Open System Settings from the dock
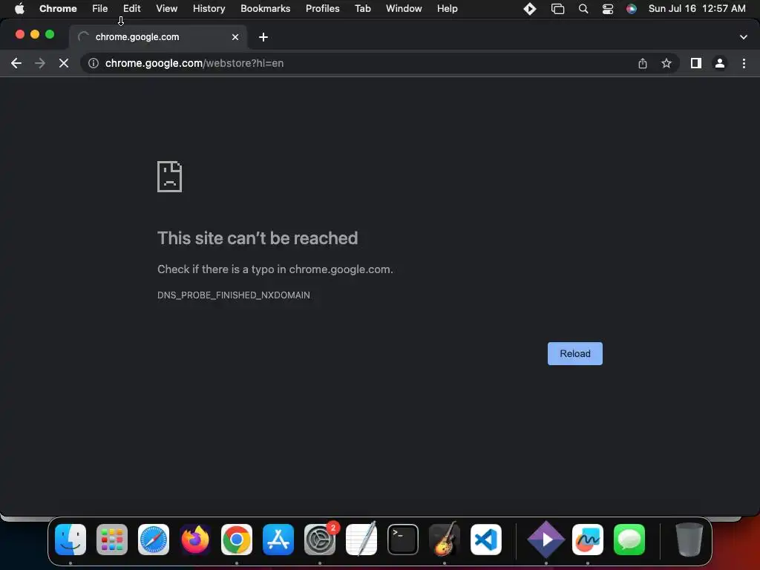The image size is (760, 570). pos(320,540)
